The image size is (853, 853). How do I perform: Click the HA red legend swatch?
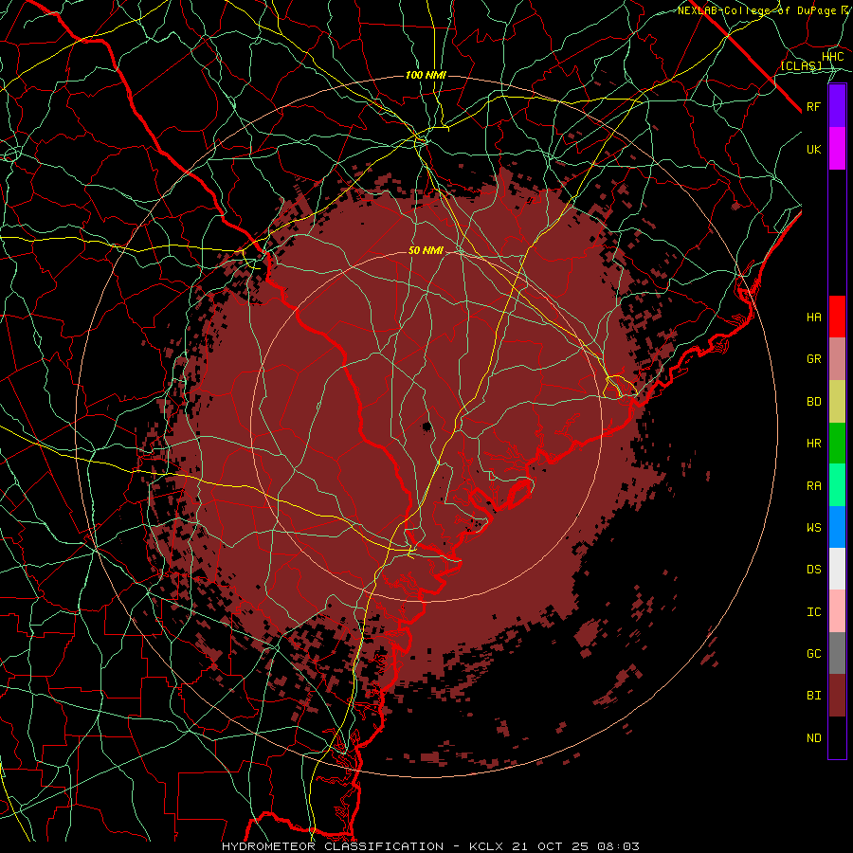click(x=837, y=317)
